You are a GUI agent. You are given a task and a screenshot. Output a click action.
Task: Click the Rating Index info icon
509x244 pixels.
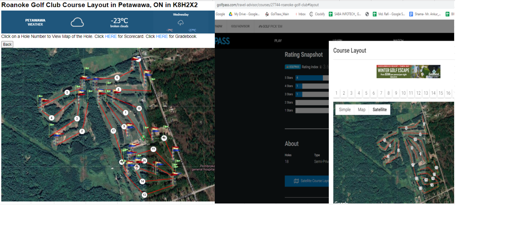(x=320, y=67)
